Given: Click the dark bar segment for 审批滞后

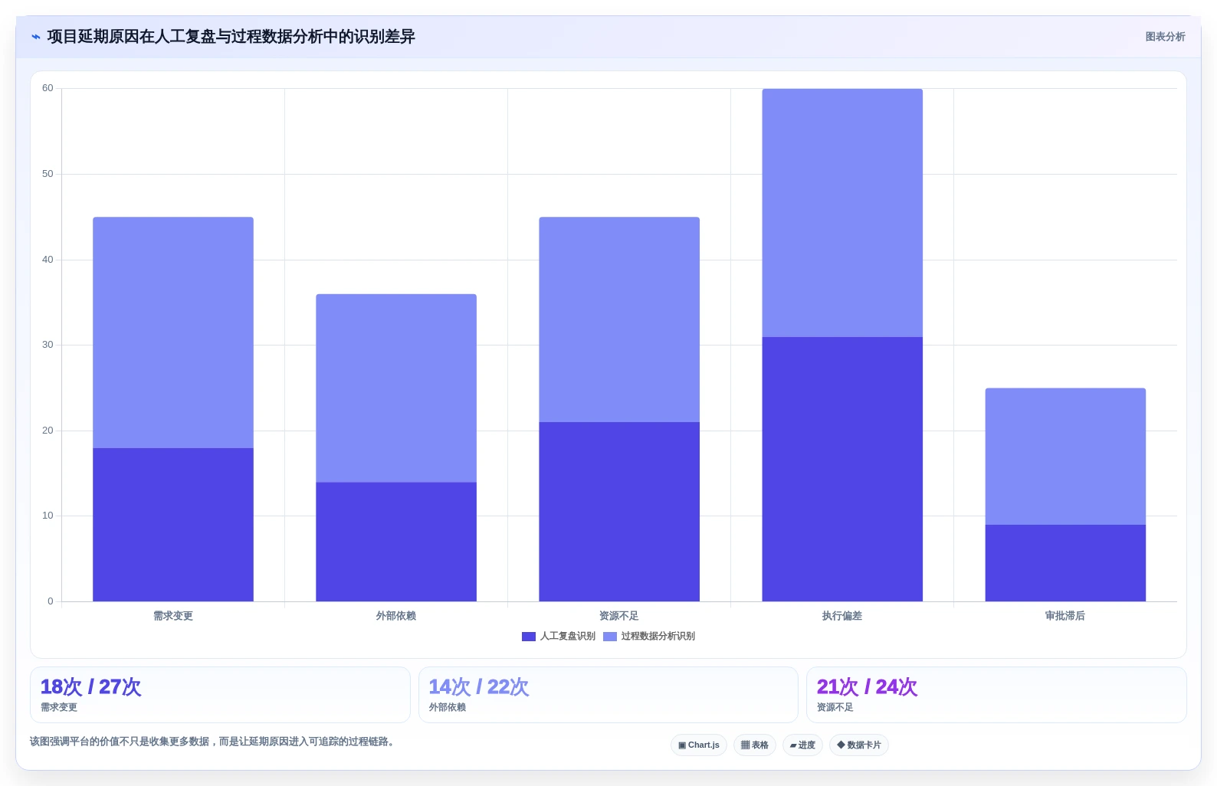Looking at the screenshot, I should coord(1065,563).
